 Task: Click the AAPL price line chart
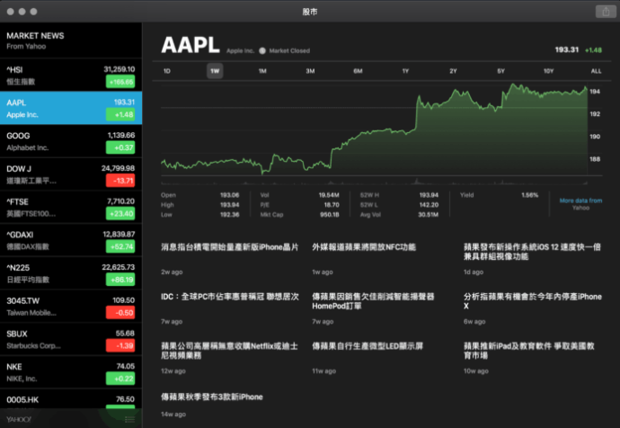tap(374, 129)
